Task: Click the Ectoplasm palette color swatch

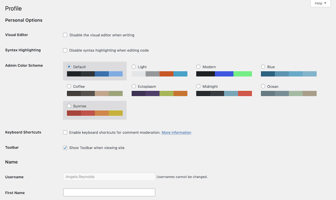Action: (x=159, y=93)
